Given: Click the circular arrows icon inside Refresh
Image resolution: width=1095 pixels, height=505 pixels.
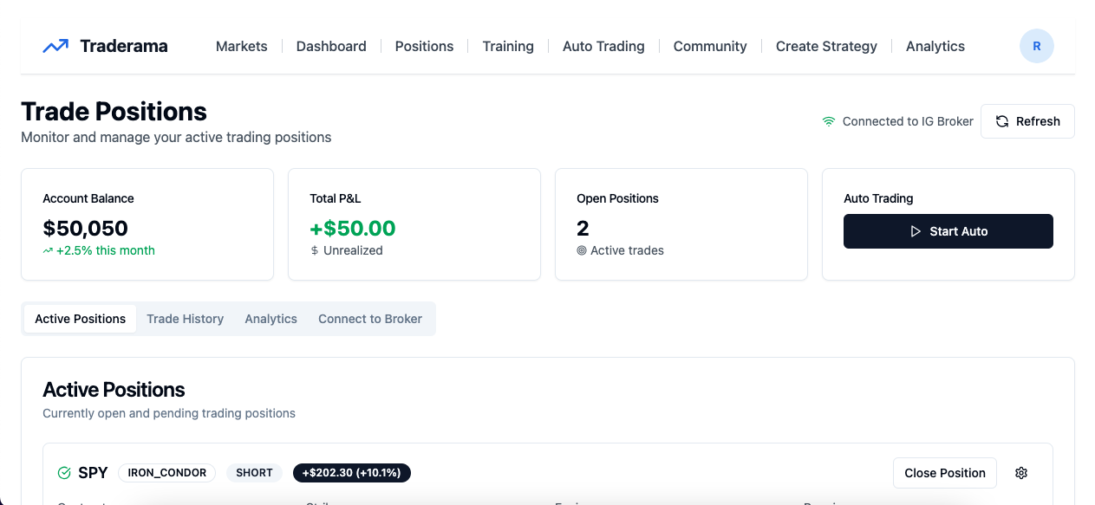Looking at the screenshot, I should (1001, 121).
